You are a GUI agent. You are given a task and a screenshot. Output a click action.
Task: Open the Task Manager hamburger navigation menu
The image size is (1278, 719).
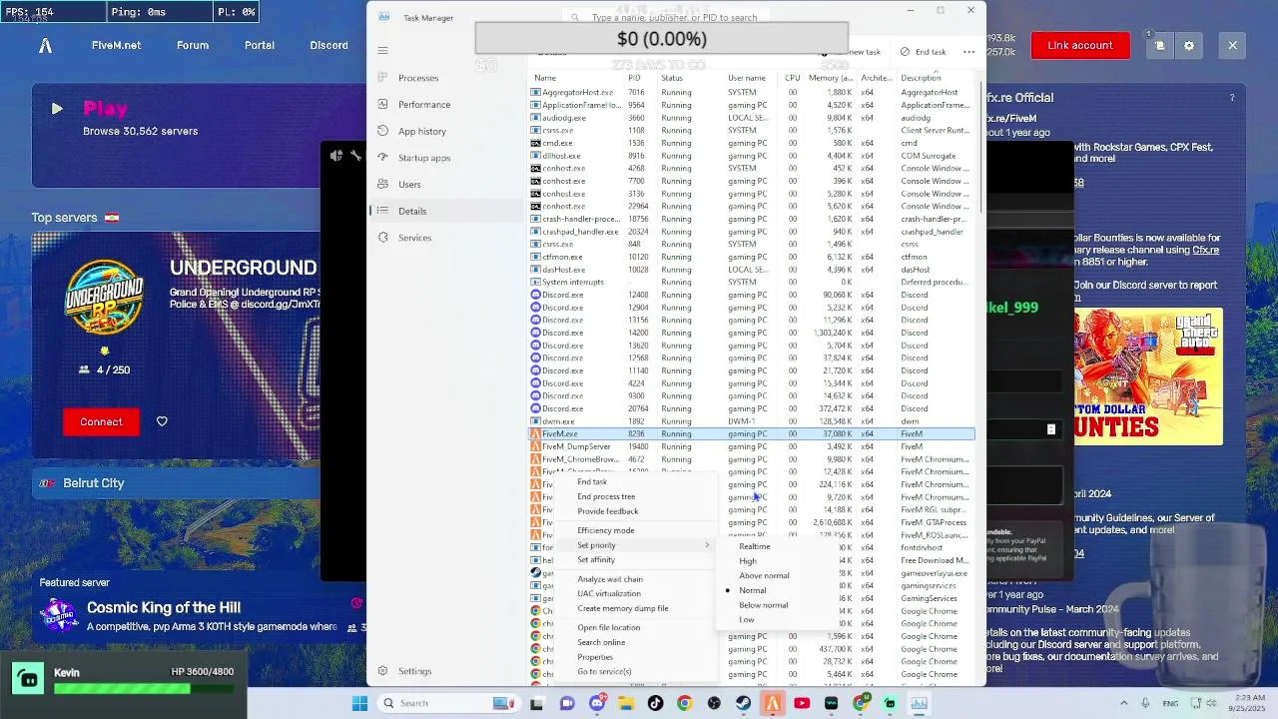coord(382,50)
